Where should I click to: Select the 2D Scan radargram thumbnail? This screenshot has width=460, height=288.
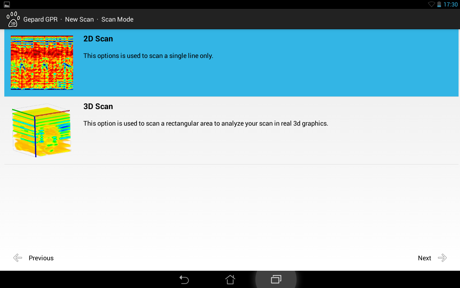pos(42,62)
